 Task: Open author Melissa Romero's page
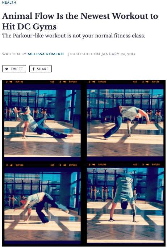pos(46,54)
